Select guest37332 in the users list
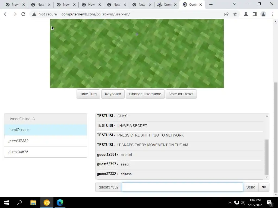278x208 pixels. pos(46,141)
